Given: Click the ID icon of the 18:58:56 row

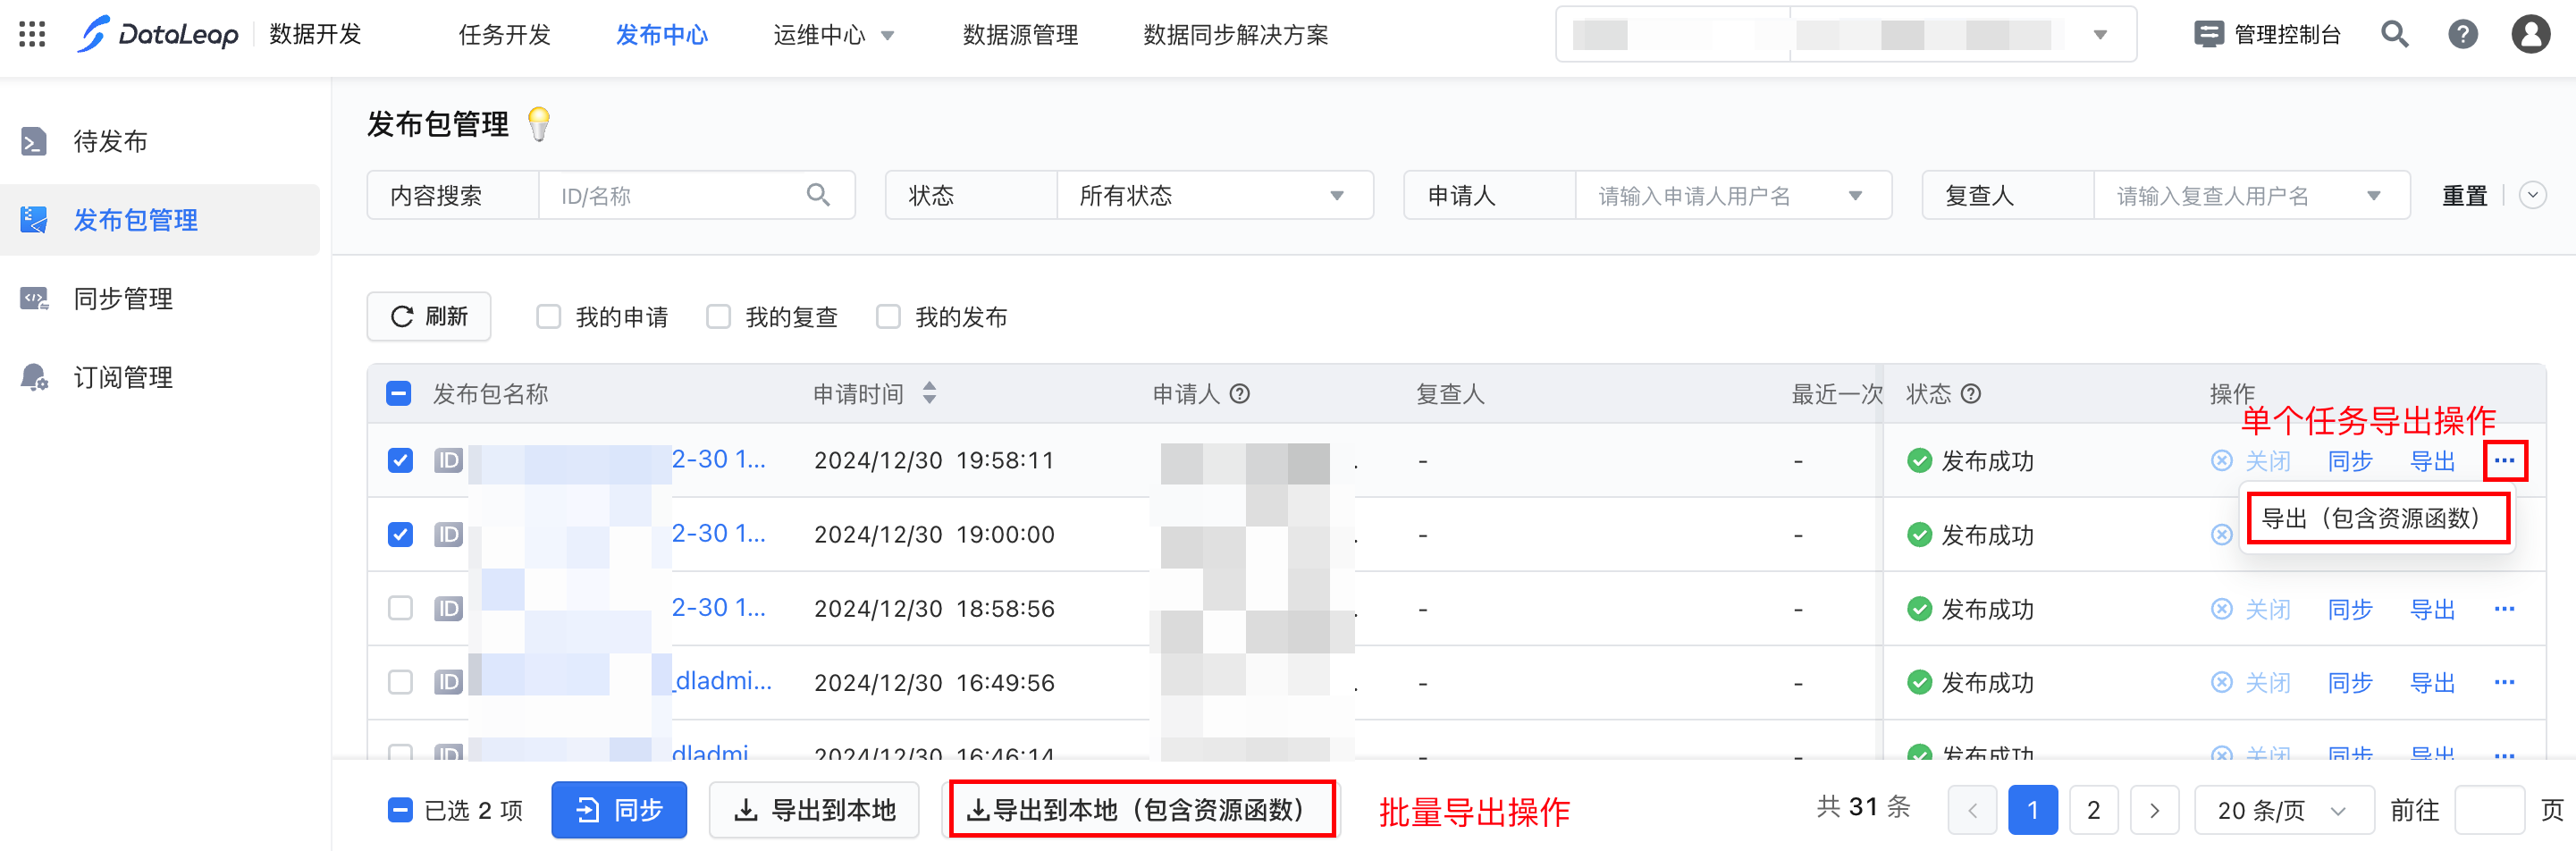Looking at the screenshot, I should click(448, 609).
